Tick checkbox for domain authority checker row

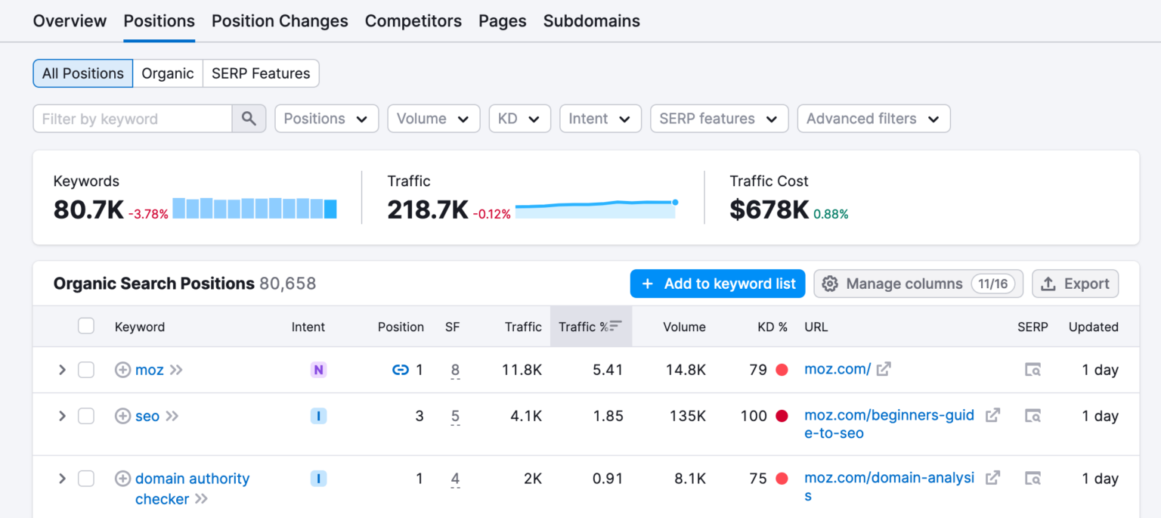(x=86, y=479)
